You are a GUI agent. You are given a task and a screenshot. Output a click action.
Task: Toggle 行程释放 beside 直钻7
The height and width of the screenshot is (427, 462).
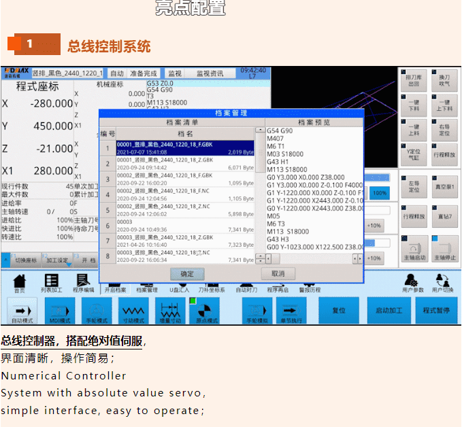(x=414, y=216)
